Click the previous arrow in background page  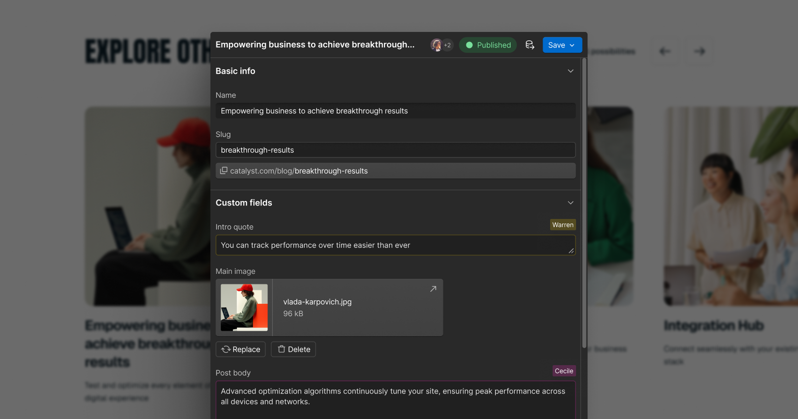(665, 51)
